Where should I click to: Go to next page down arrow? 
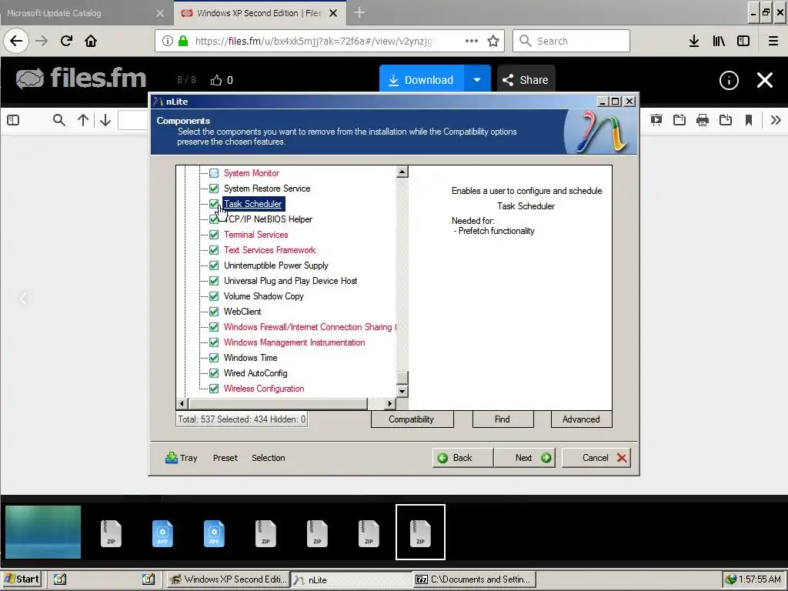[x=105, y=120]
